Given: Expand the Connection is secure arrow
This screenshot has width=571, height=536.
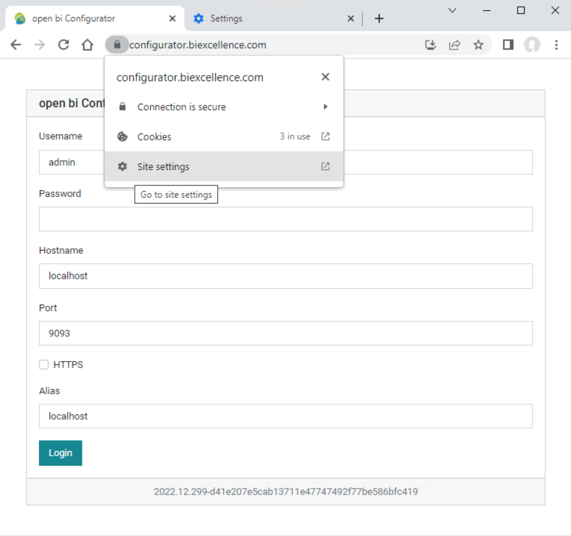Looking at the screenshot, I should point(325,107).
